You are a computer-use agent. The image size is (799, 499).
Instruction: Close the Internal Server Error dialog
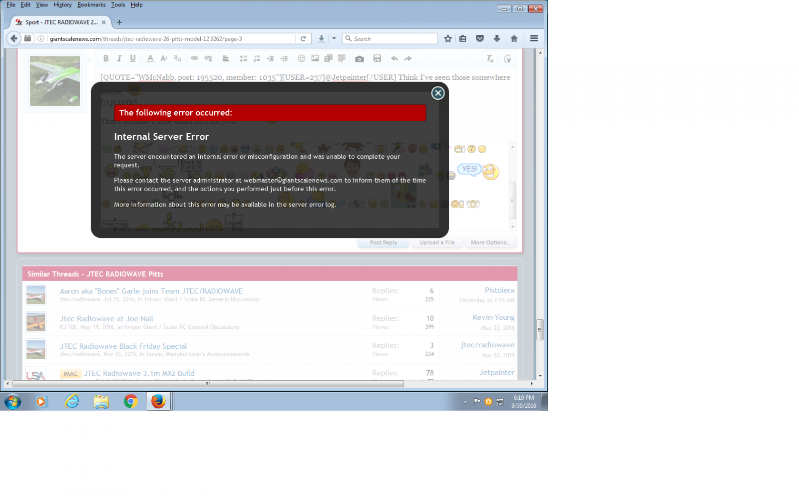[437, 93]
